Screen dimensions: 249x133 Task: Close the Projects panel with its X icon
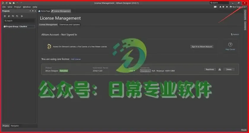[35, 11]
